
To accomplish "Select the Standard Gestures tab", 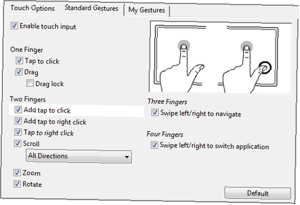I will (x=91, y=8).
